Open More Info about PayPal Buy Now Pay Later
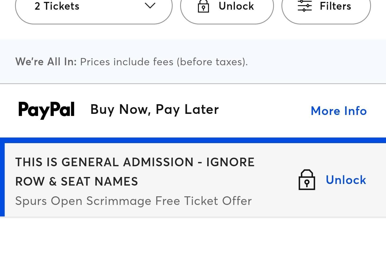 pyautogui.click(x=338, y=111)
